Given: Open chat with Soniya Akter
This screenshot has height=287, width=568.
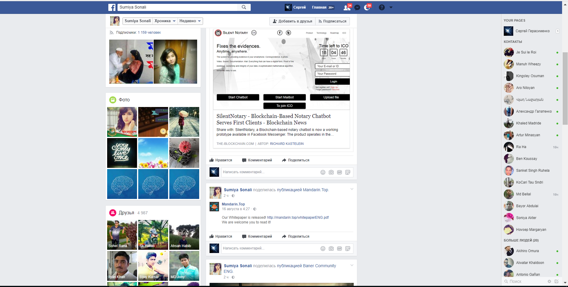Looking at the screenshot, I should pyautogui.click(x=532, y=218).
